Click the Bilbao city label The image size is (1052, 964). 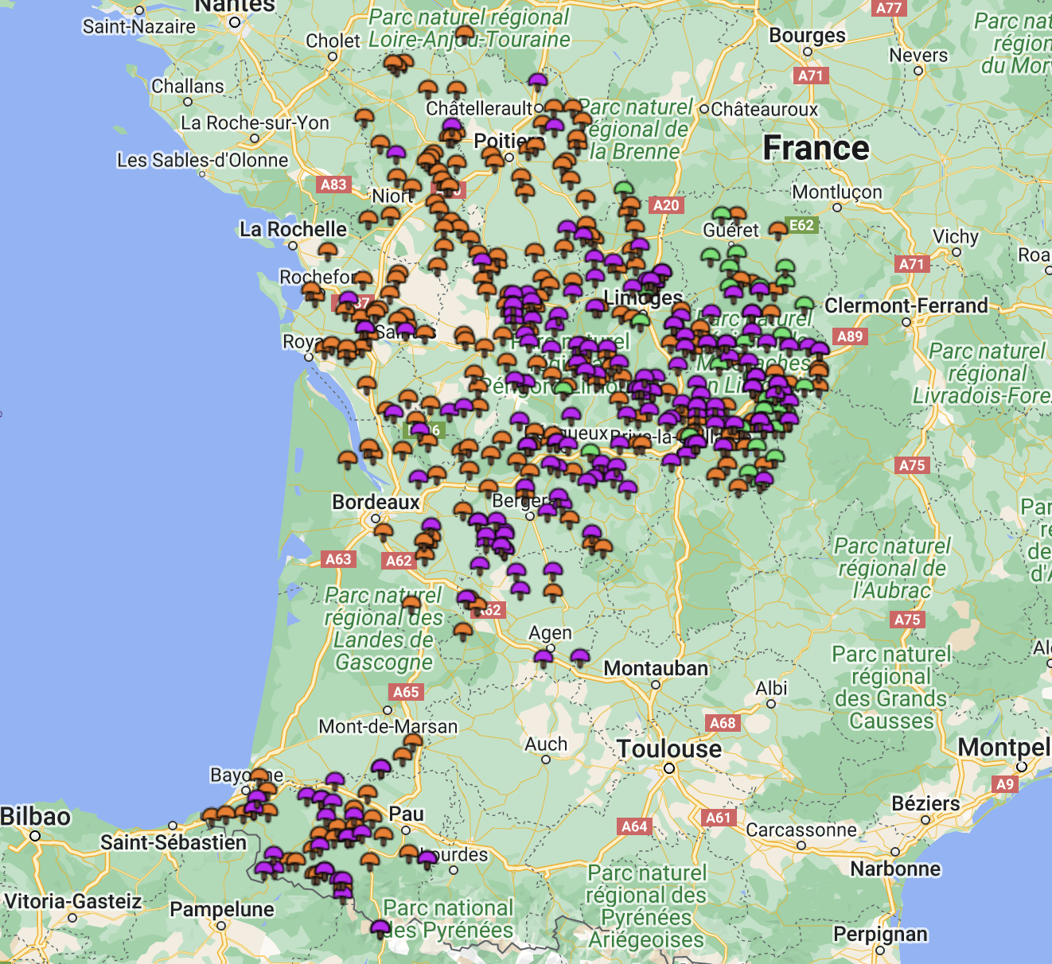36,817
